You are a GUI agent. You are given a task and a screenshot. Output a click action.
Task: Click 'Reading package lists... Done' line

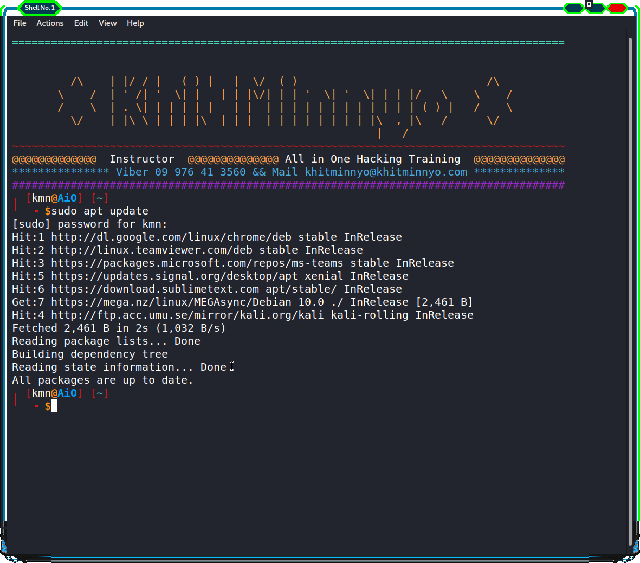(106, 341)
